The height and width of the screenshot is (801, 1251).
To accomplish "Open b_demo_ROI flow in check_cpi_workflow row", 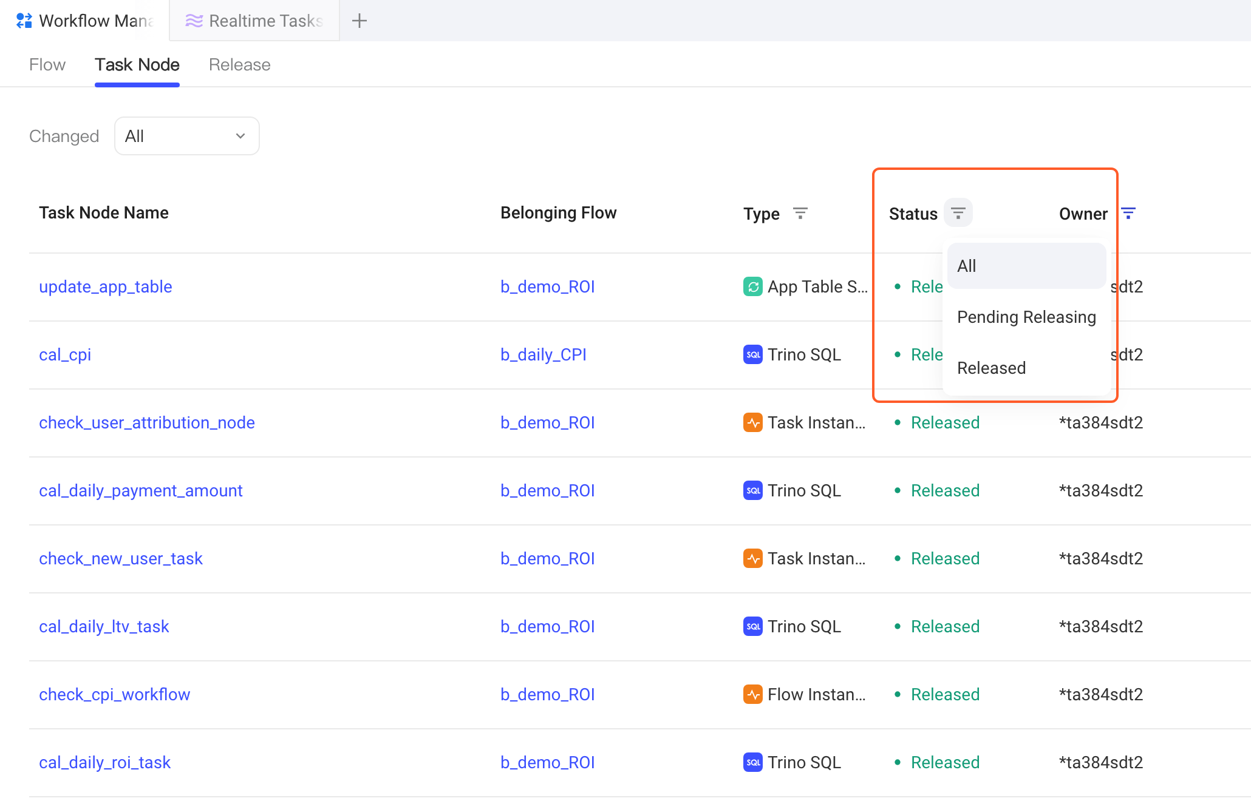I will (x=548, y=694).
